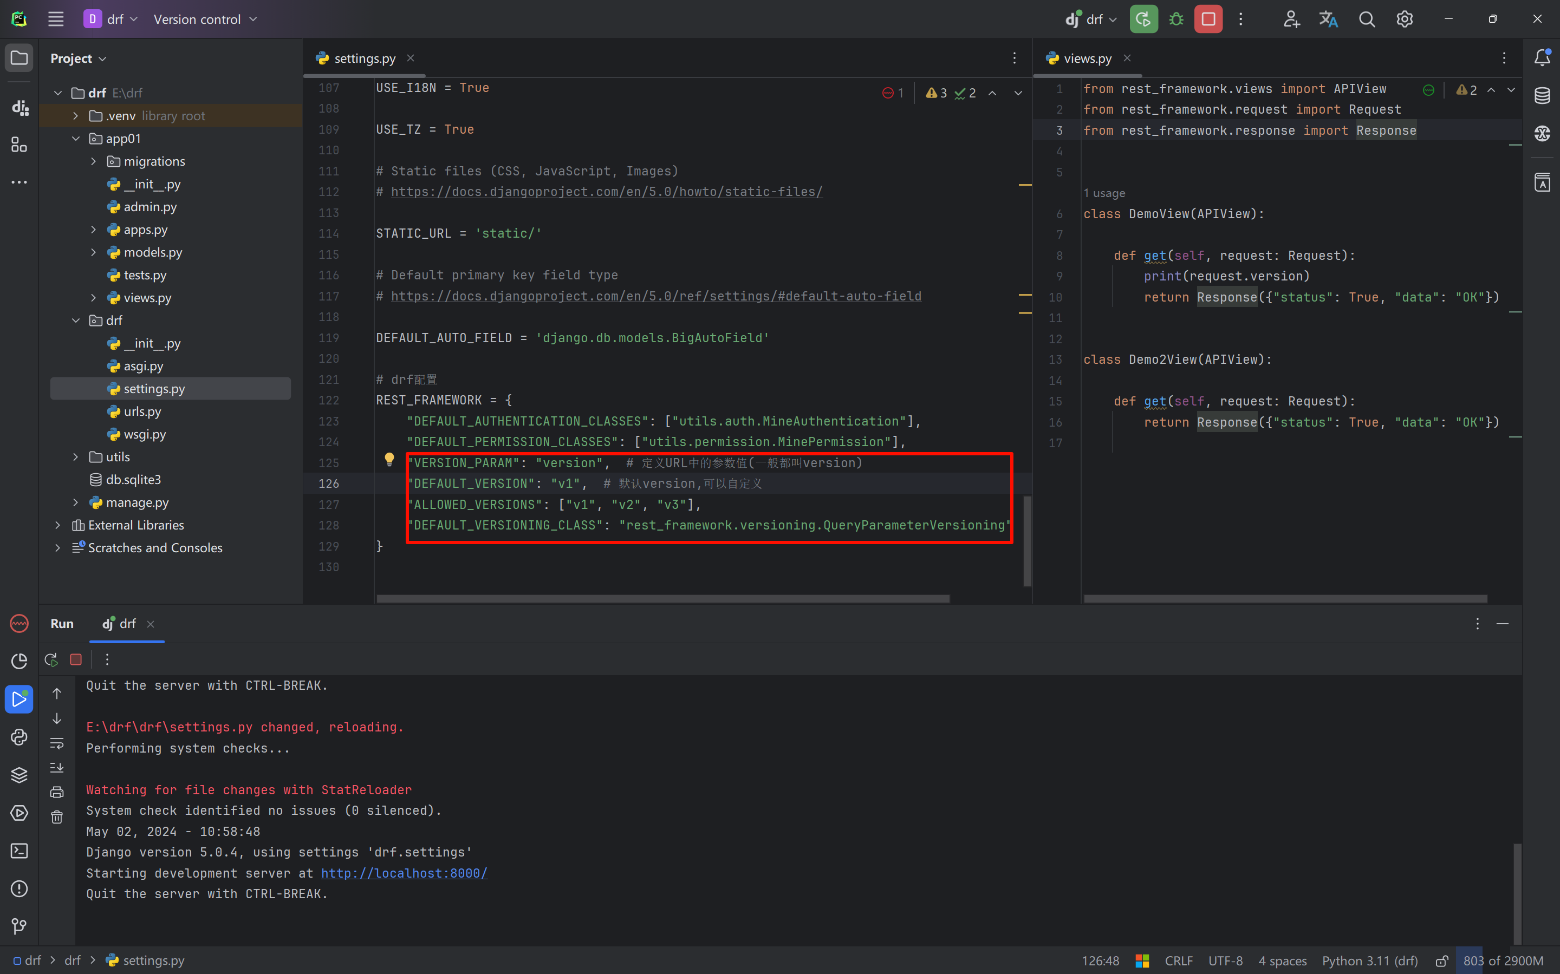Viewport: 1560px width, 974px height.
Task: Click the trash icon to clear console output
Action: 57,818
